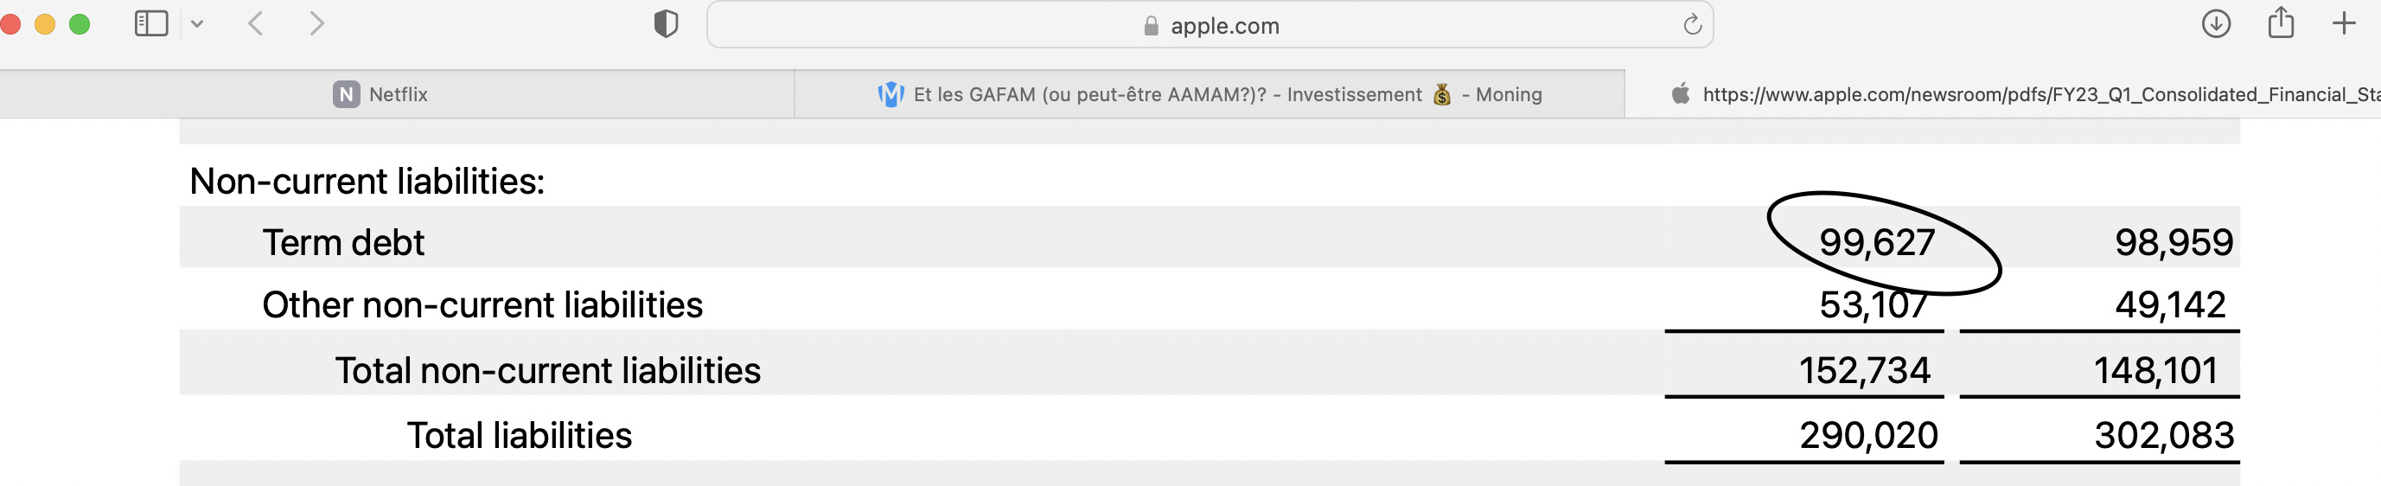Click the Total liabilities 290,020 figure
Viewport: 2381px width, 486px height.
(x=1868, y=435)
